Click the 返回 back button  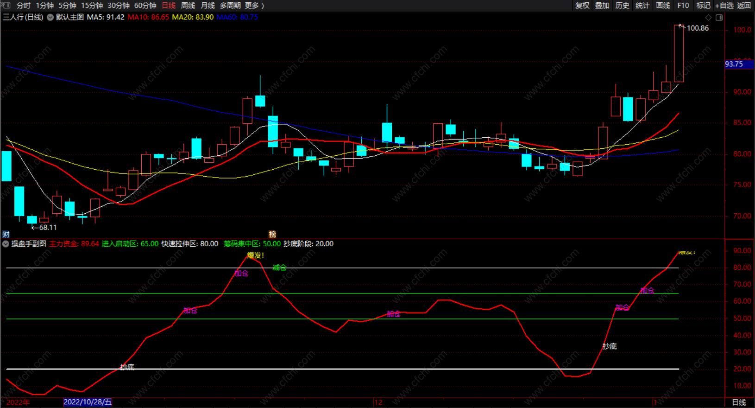pyautogui.click(x=744, y=6)
